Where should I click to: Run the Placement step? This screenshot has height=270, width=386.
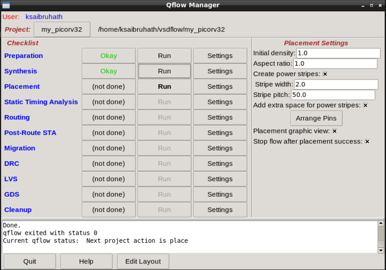(x=164, y=87)
